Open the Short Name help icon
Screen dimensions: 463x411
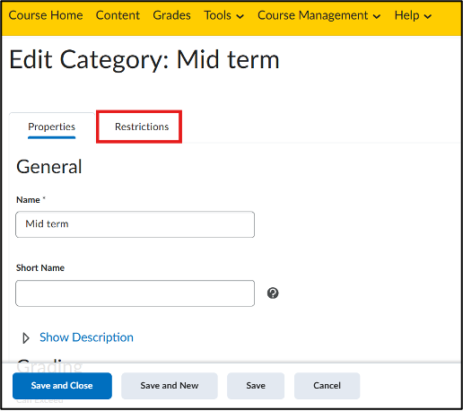tap(273, 293)
